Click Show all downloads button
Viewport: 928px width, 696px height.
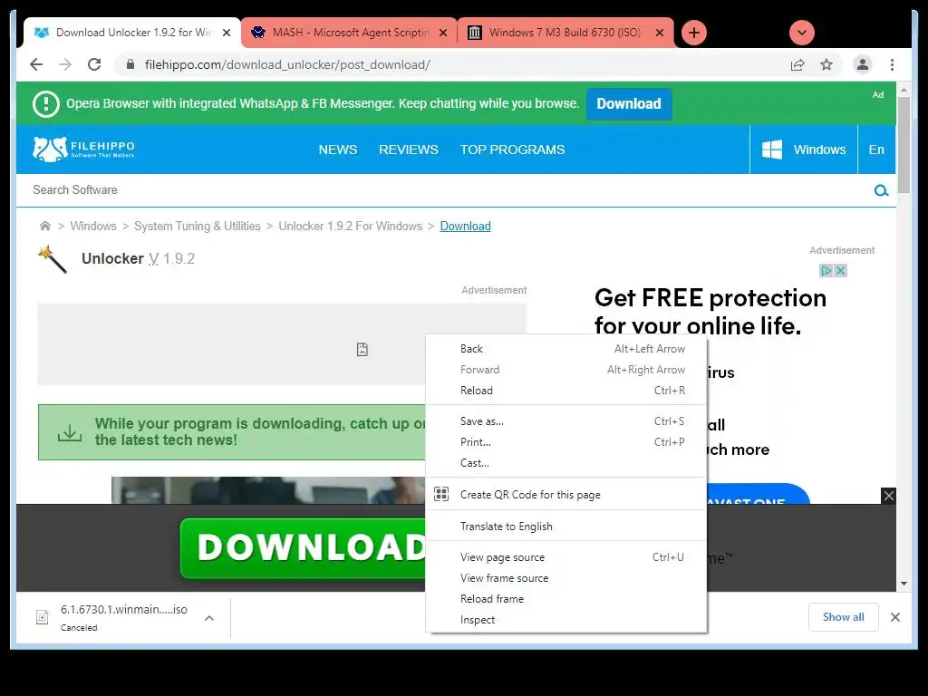click(843, 617)
